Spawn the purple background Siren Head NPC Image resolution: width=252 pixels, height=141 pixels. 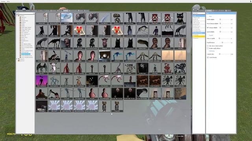pos(41,81)
